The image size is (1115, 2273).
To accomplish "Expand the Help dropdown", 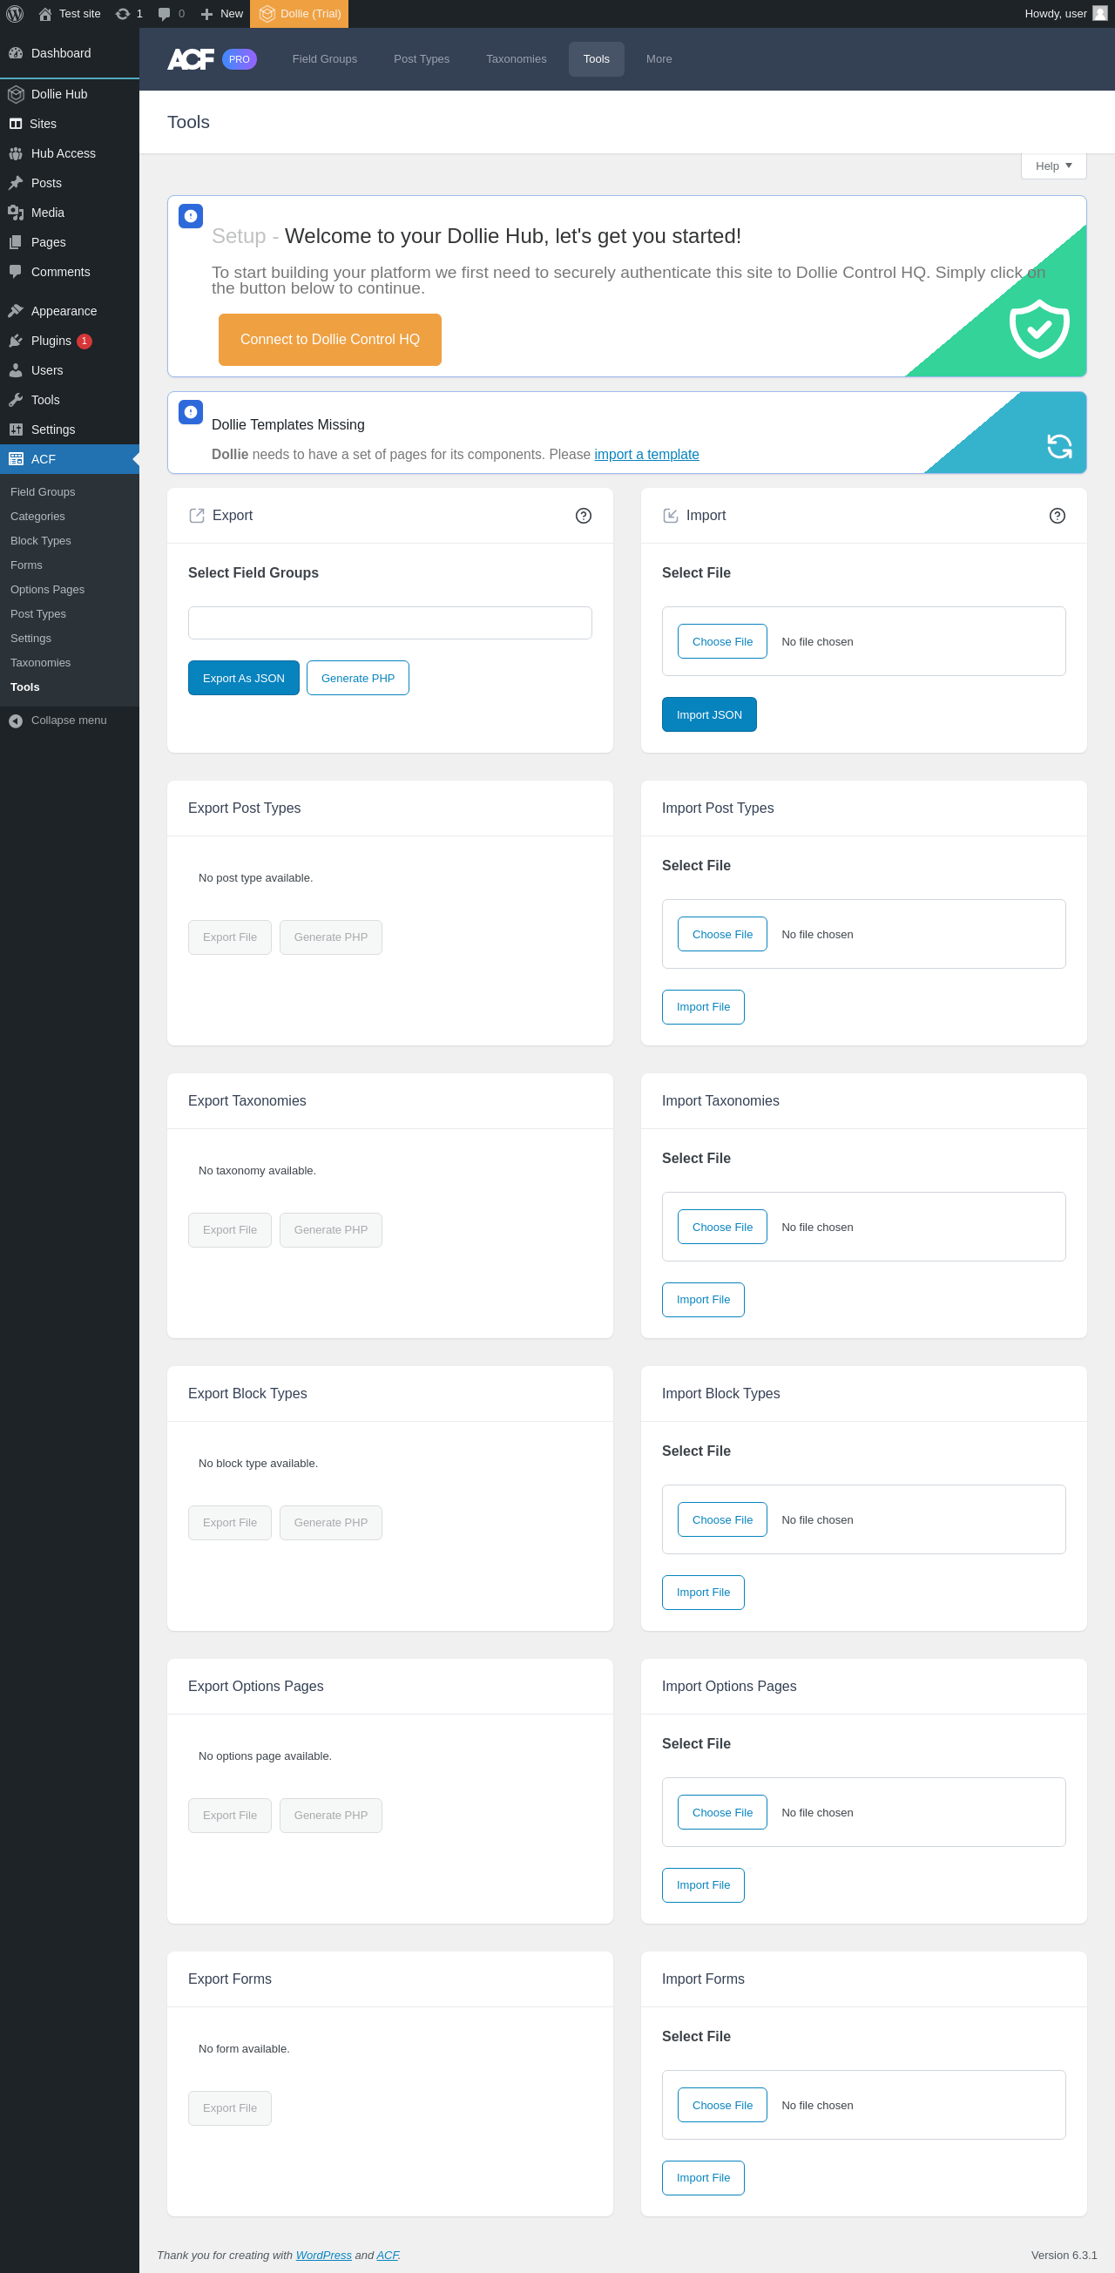I will pos(1053,166).
